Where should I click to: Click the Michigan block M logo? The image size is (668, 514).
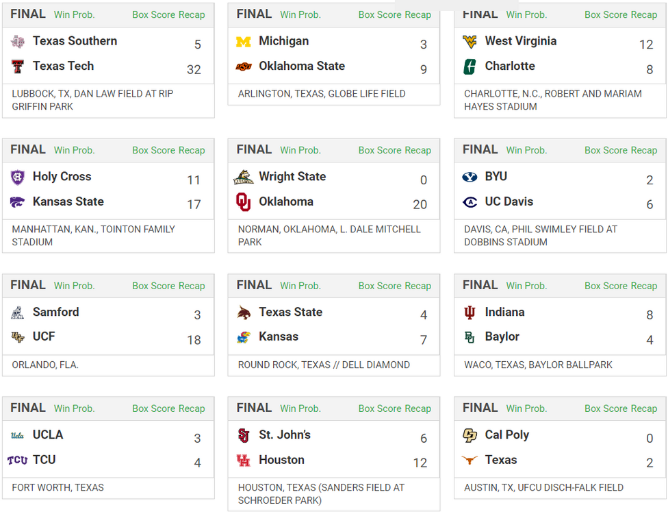click(244, 42)
